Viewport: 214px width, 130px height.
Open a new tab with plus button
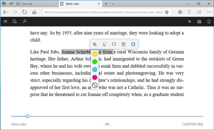tap(106, 4)
